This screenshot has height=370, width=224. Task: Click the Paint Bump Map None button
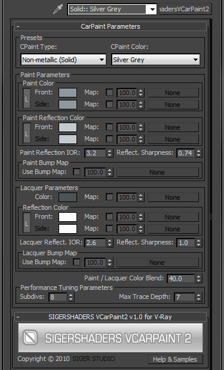point(158,172)
